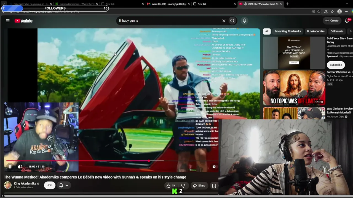Toggle autoplay switch in the player

pyautogui.click(x=214, y=167)
